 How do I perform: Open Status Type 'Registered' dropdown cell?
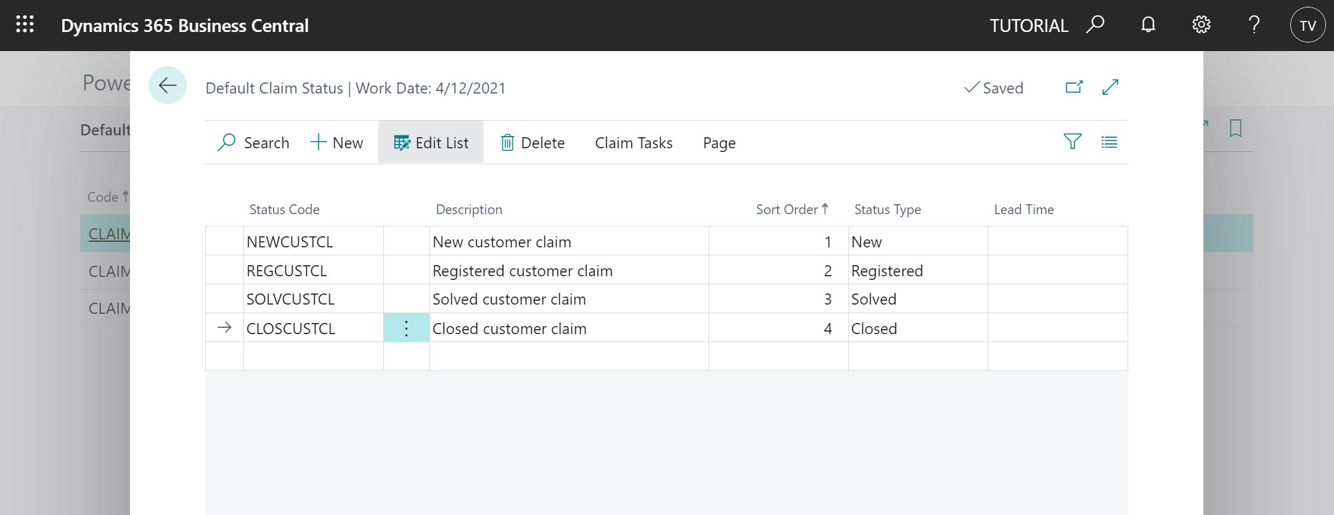tap(918, 270)
